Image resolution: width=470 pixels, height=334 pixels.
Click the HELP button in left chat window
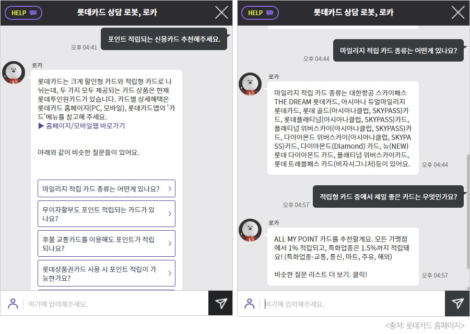tap(23, 13)
